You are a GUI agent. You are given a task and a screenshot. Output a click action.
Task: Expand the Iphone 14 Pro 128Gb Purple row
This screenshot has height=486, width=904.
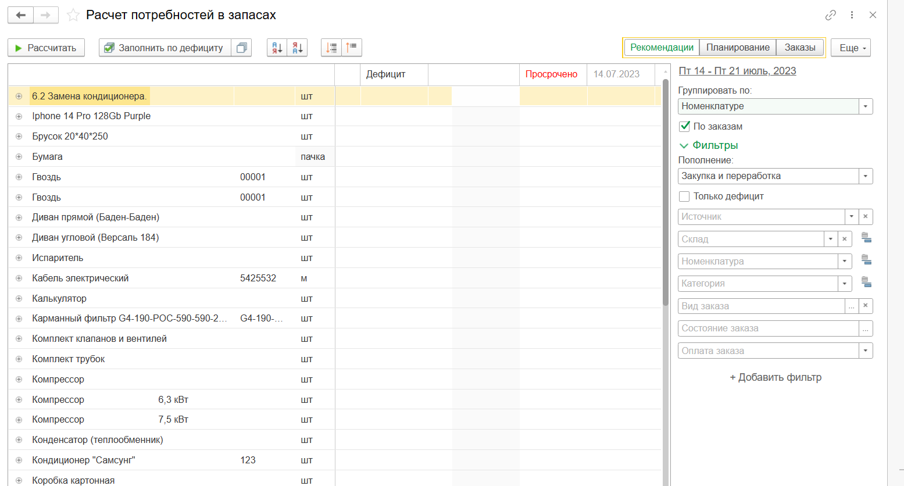coord(19,116)
